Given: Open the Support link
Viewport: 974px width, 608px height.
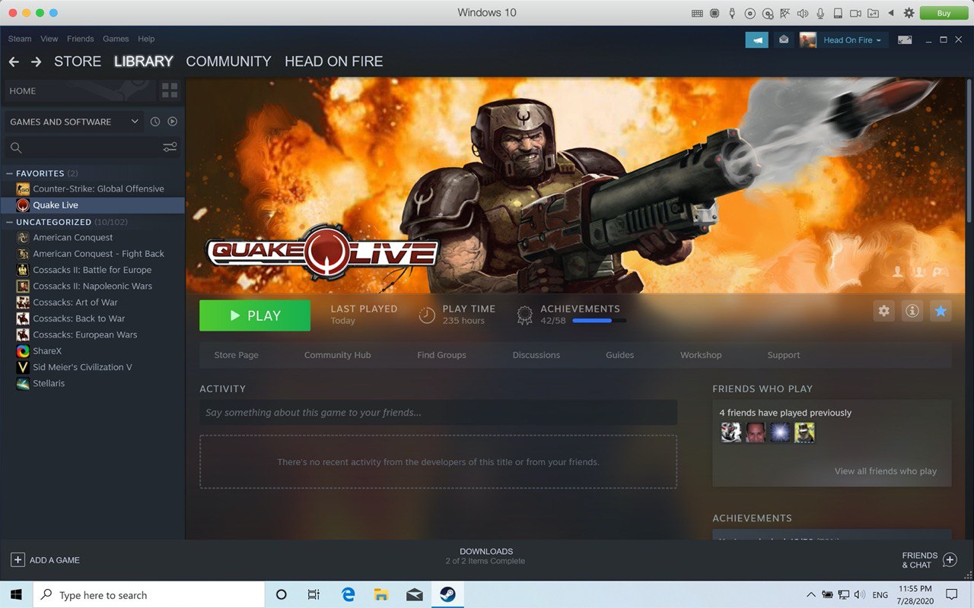Looking at the screenshot, I should 784,355.
